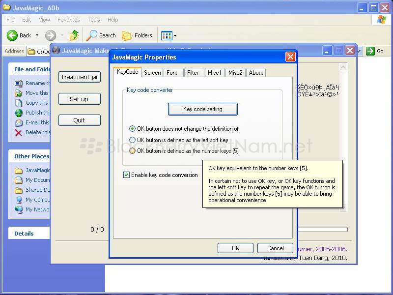Click the Other Places panel header

point(29,156)
